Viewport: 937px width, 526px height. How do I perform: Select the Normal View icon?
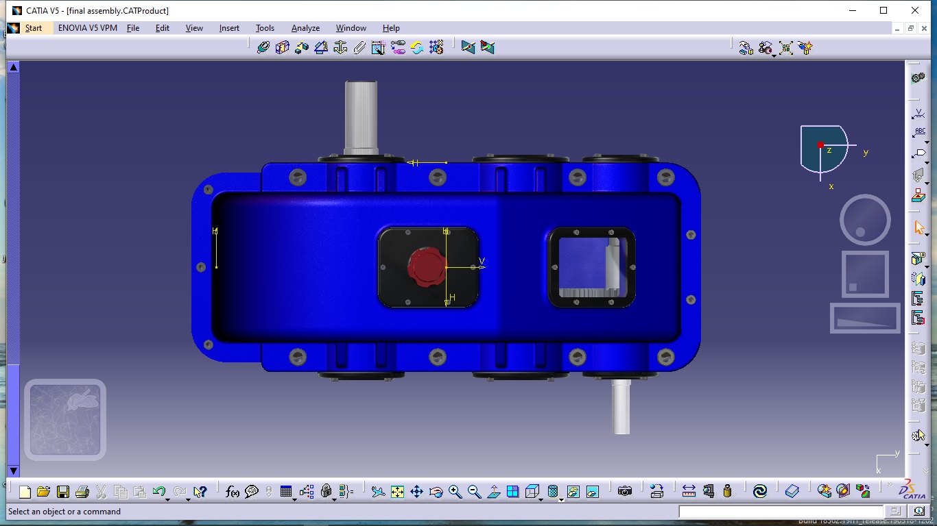coord(493,492)
